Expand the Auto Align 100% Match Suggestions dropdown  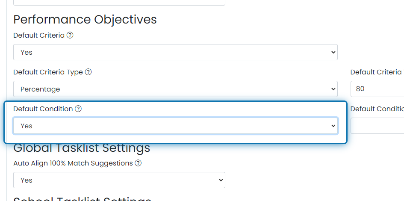tap(119, 180)
